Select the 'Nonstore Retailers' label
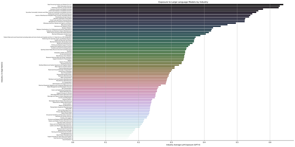The height and width of the screenshot is (147, 295). tap(67, 28)
